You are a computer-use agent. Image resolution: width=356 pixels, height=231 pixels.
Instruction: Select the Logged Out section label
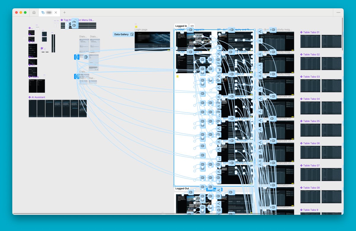pyautogui.click(x=182, y=188)
